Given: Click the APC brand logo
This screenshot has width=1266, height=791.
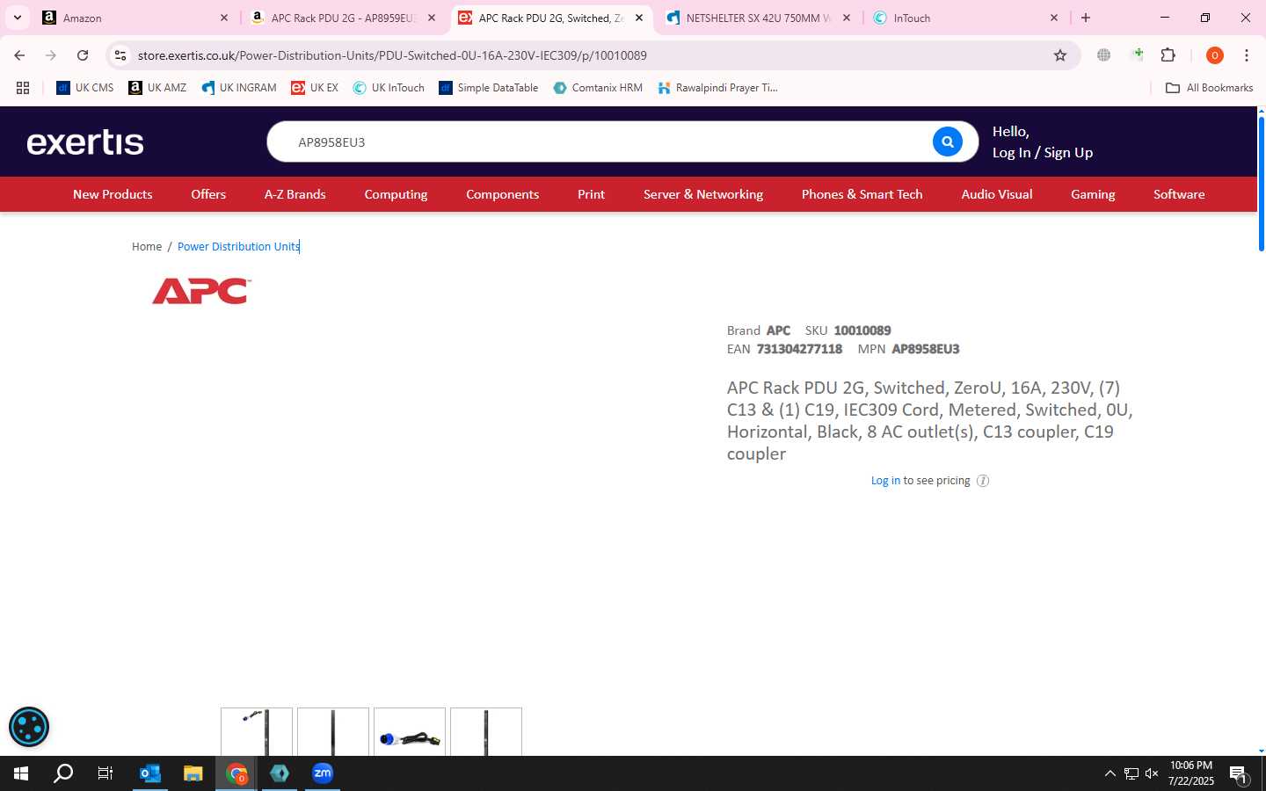Looking at the screenshot, I should pyautogui.click(x=202, y=291).
